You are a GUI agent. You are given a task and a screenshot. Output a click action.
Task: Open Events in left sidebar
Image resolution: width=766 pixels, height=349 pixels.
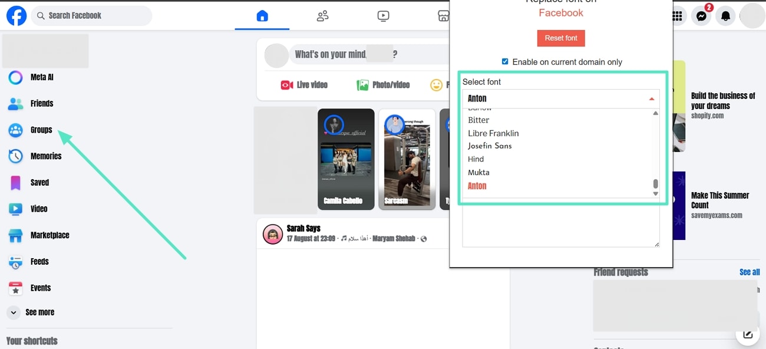(41, 288)
